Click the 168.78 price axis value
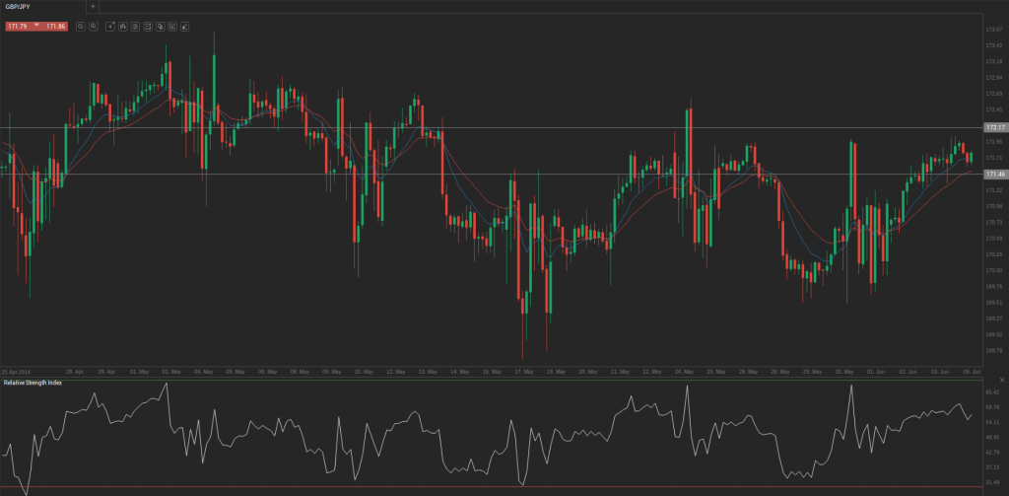 click(994, 350)
